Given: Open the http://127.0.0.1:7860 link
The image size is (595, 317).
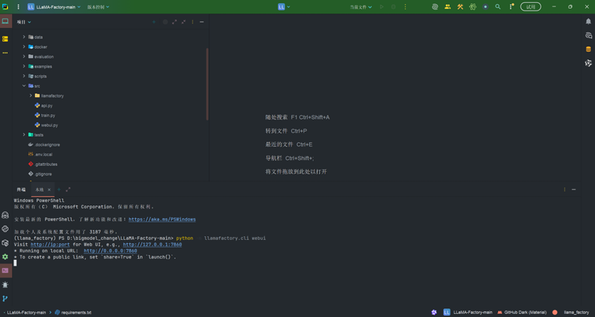Looking at the screenshot, I should coord(153,245).
